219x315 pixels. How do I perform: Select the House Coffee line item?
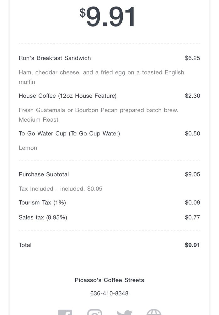(67, 96)
